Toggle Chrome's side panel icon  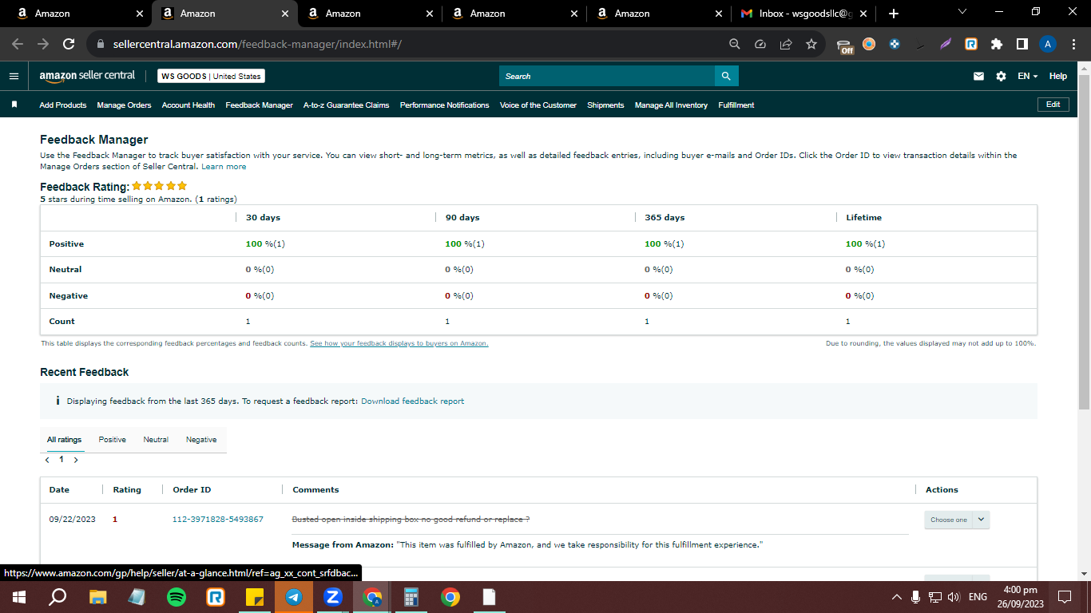(x=1022, y=45)
